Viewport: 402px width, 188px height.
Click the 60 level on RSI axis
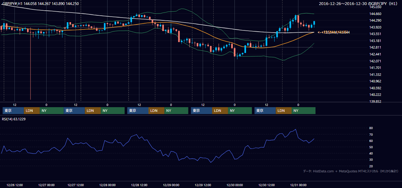[371, 141]
